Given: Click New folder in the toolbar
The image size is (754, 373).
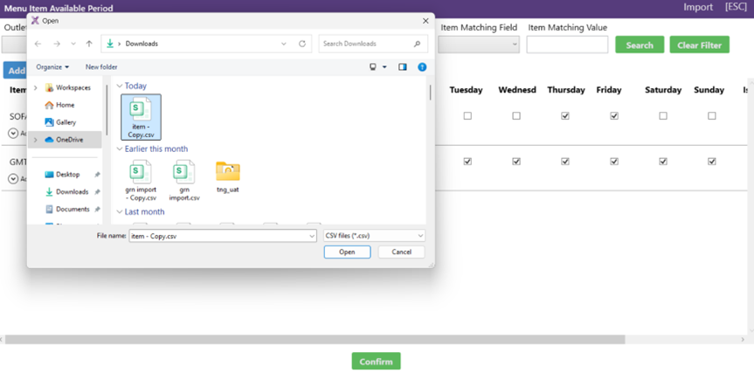Looking at the screenshot, I should click(x=101, y=67).
